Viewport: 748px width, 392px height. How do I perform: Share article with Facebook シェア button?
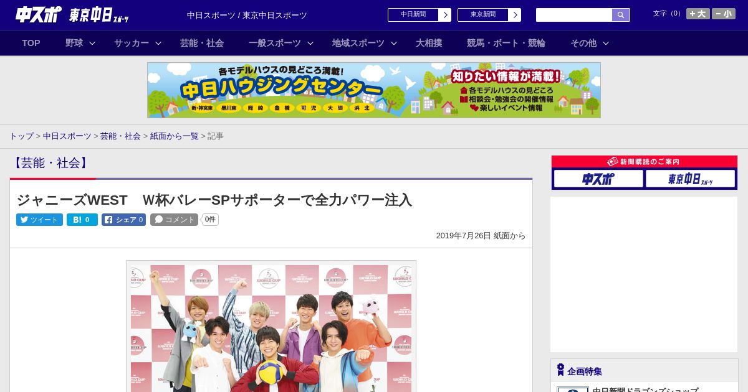[123, 220]
